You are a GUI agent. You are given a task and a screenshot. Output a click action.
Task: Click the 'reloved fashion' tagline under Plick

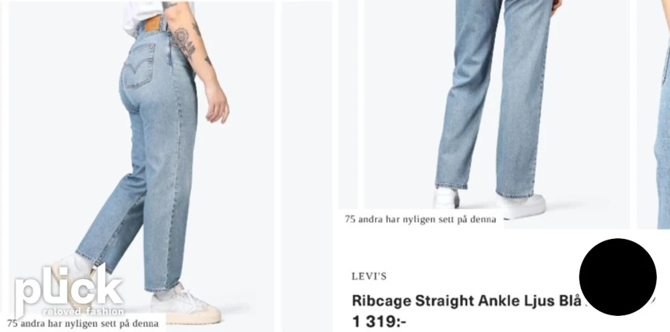pyautogui.click(x=83, y=311)
